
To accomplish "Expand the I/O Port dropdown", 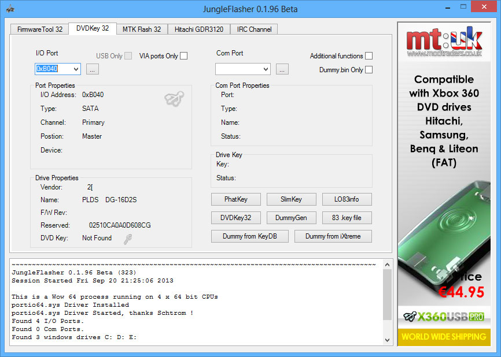I will 76,69.
